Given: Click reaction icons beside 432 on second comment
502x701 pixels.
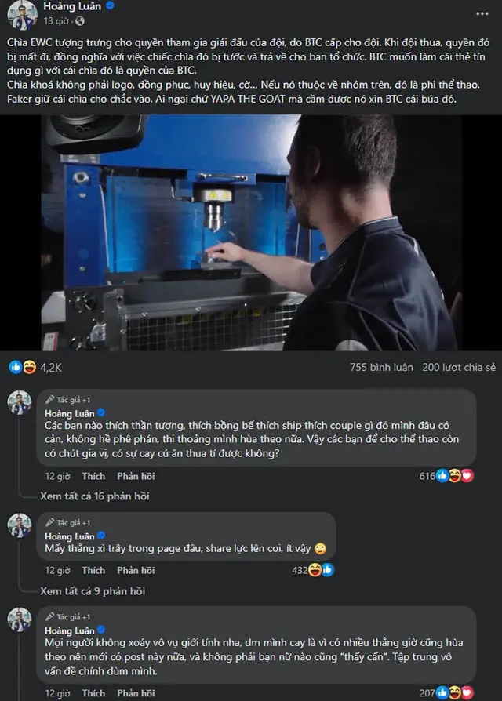Looking at the screenshot, I should [321, 570].
